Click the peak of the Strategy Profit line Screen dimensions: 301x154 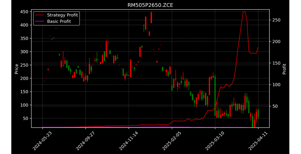(x=244, y=12)
